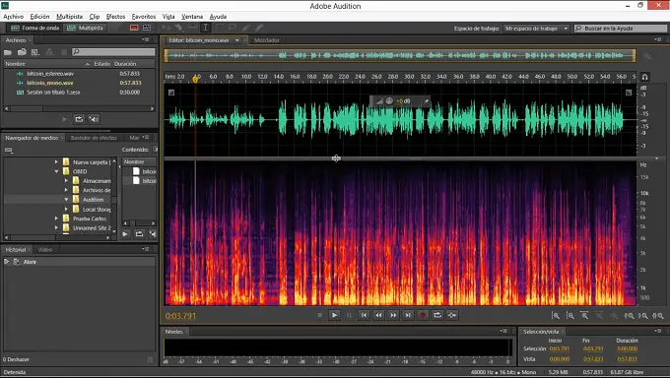Expand the Prueba Carlos folder
Image resolution: width=670 pixels, height=378 pixels.
point(56,219)
